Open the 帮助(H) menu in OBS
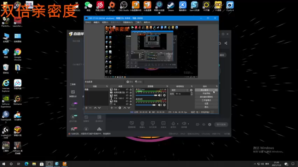Image resolution: width=298 pixels, height=167 pixels. click(x=147, y=22)
